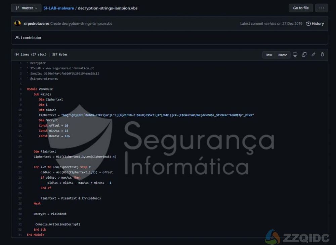Click the 837 Bytes file size text
Screen dimensions: 336x245
click(60, 54)
